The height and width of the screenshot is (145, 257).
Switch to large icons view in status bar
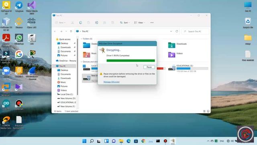tap(208, 111)
